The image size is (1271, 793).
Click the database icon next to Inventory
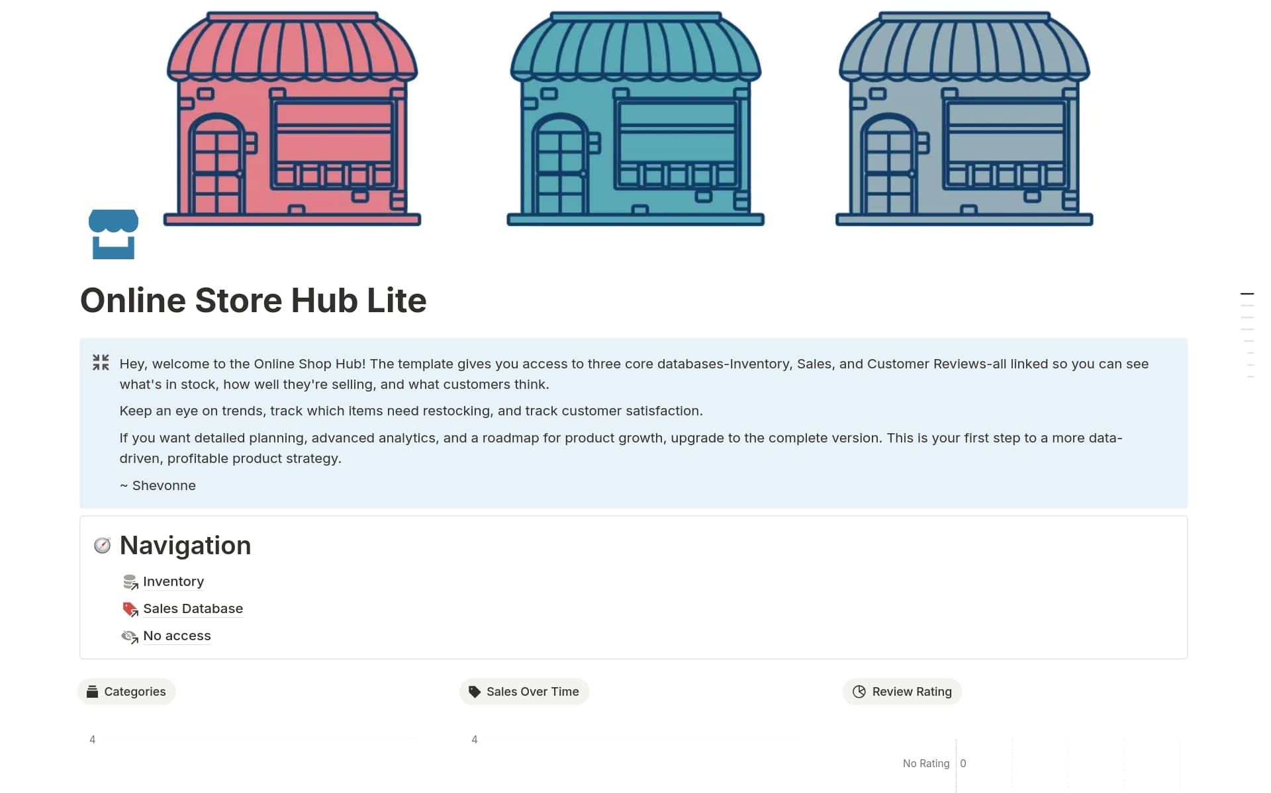tap(130, 582)
